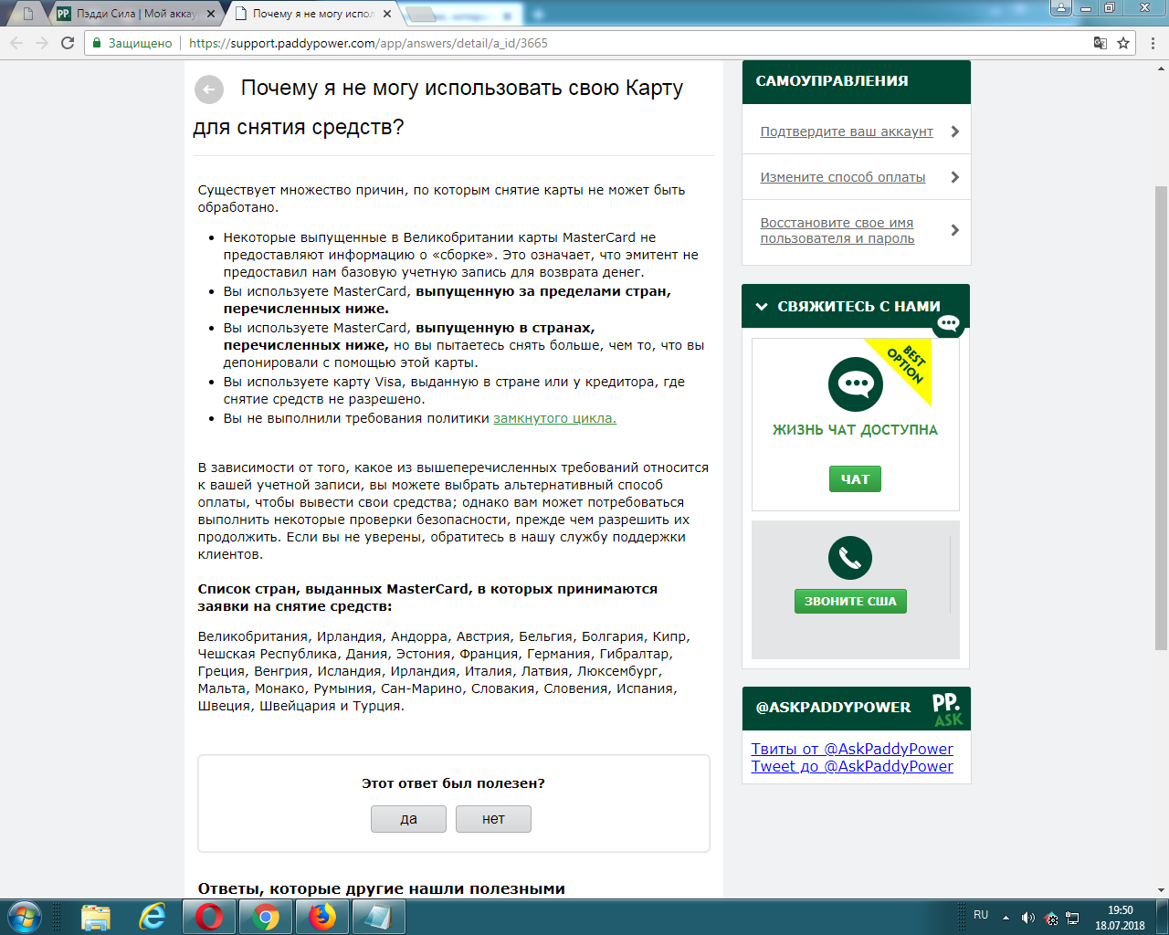Select the Почему я не могу tab

[312, 14]
